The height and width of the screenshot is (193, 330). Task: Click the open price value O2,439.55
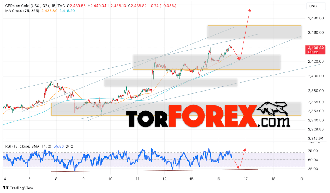click(76, 6)
